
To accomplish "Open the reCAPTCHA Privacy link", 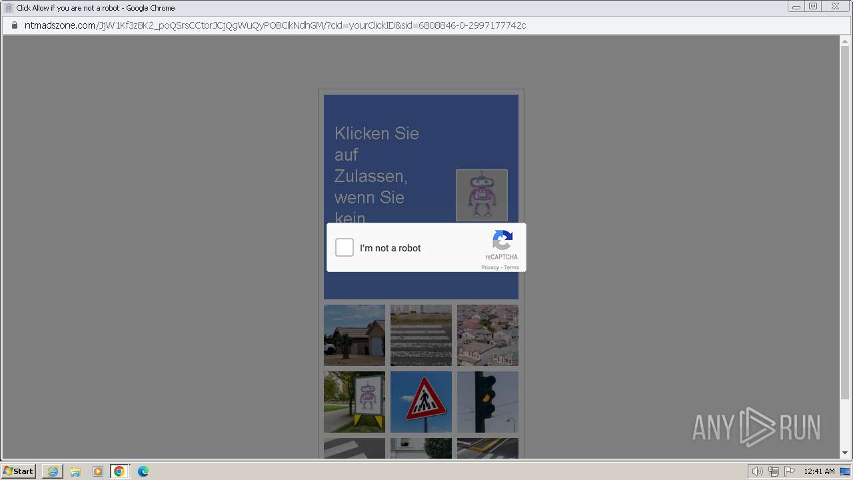I will (x=490, y=267).
